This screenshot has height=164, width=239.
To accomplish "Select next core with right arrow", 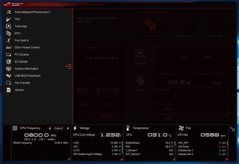I will [x=68, y=128].
